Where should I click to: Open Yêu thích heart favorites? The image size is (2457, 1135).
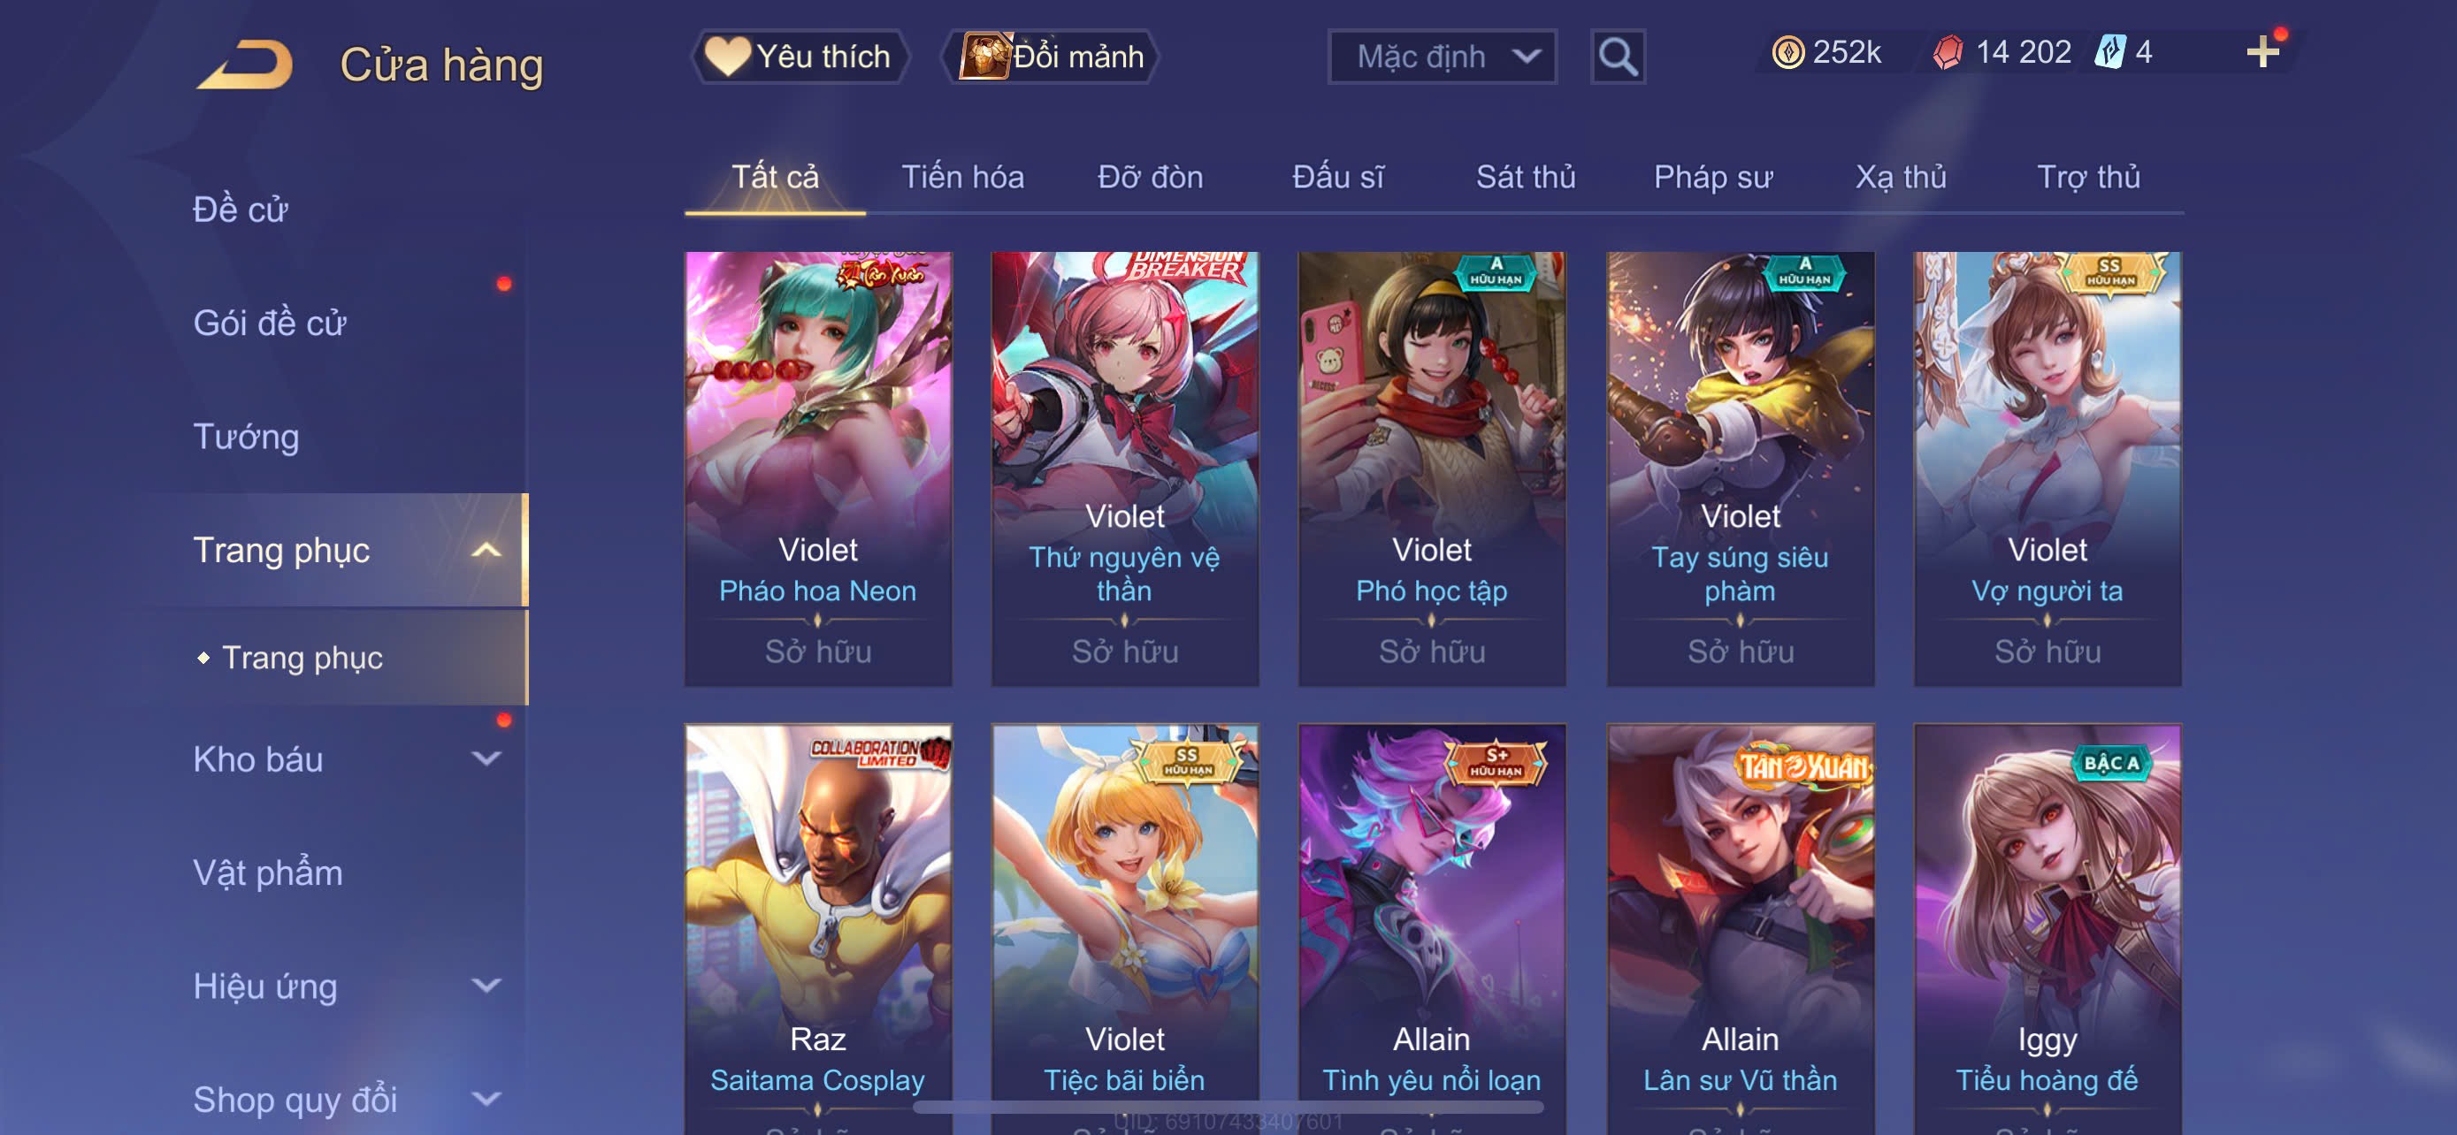(799, 57)
